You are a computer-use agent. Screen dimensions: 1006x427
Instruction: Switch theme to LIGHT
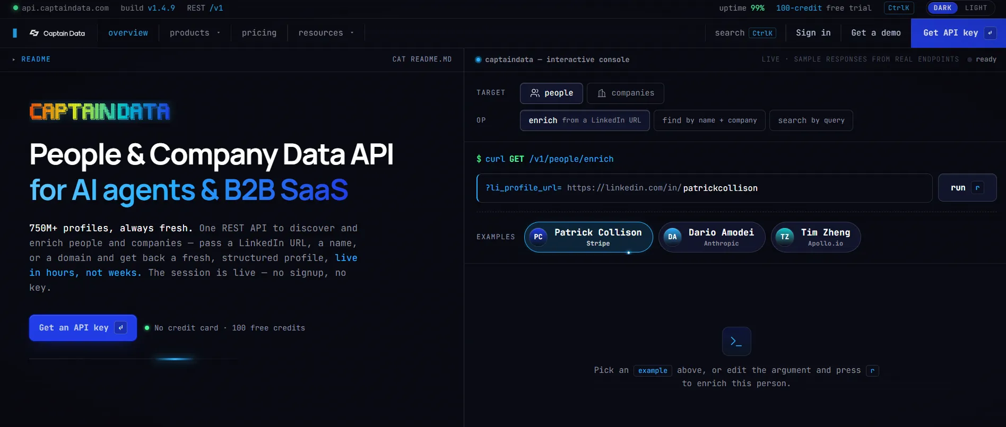976,8
